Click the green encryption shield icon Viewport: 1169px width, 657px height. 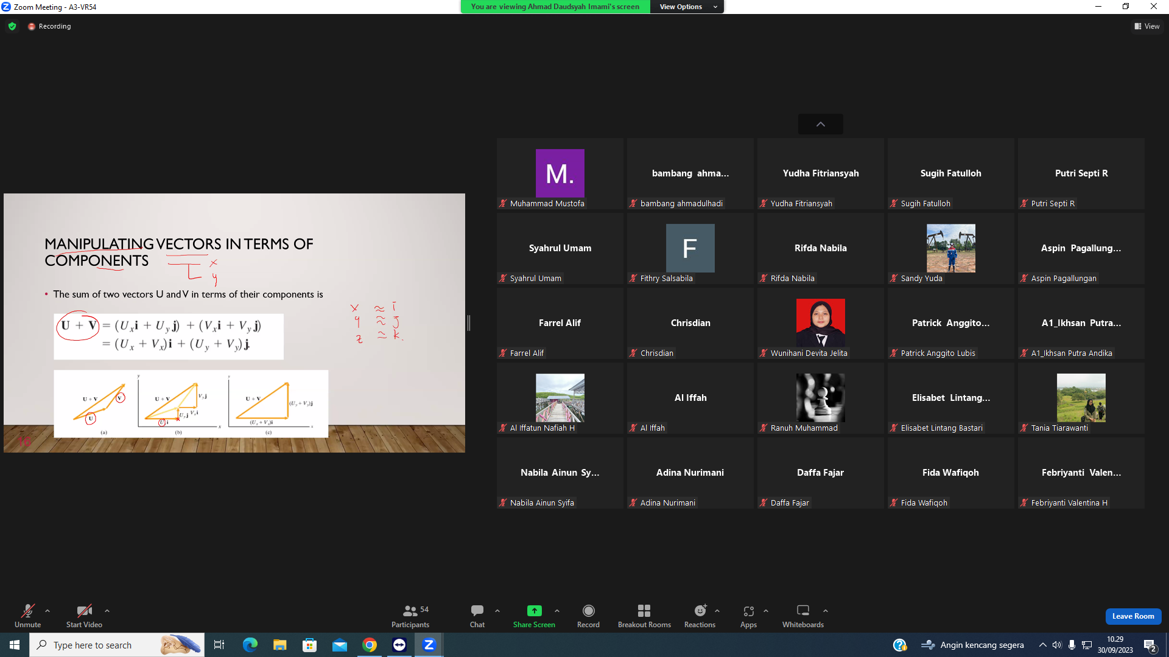point(12,26)
